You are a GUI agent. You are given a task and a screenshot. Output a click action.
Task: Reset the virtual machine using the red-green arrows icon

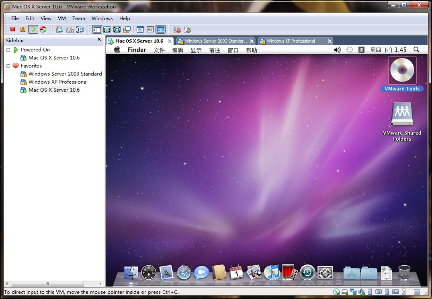(43, 29)
